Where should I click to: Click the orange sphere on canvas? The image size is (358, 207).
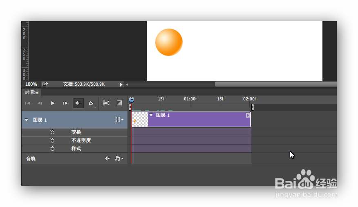pyautogui.click(x=169, y=42)
